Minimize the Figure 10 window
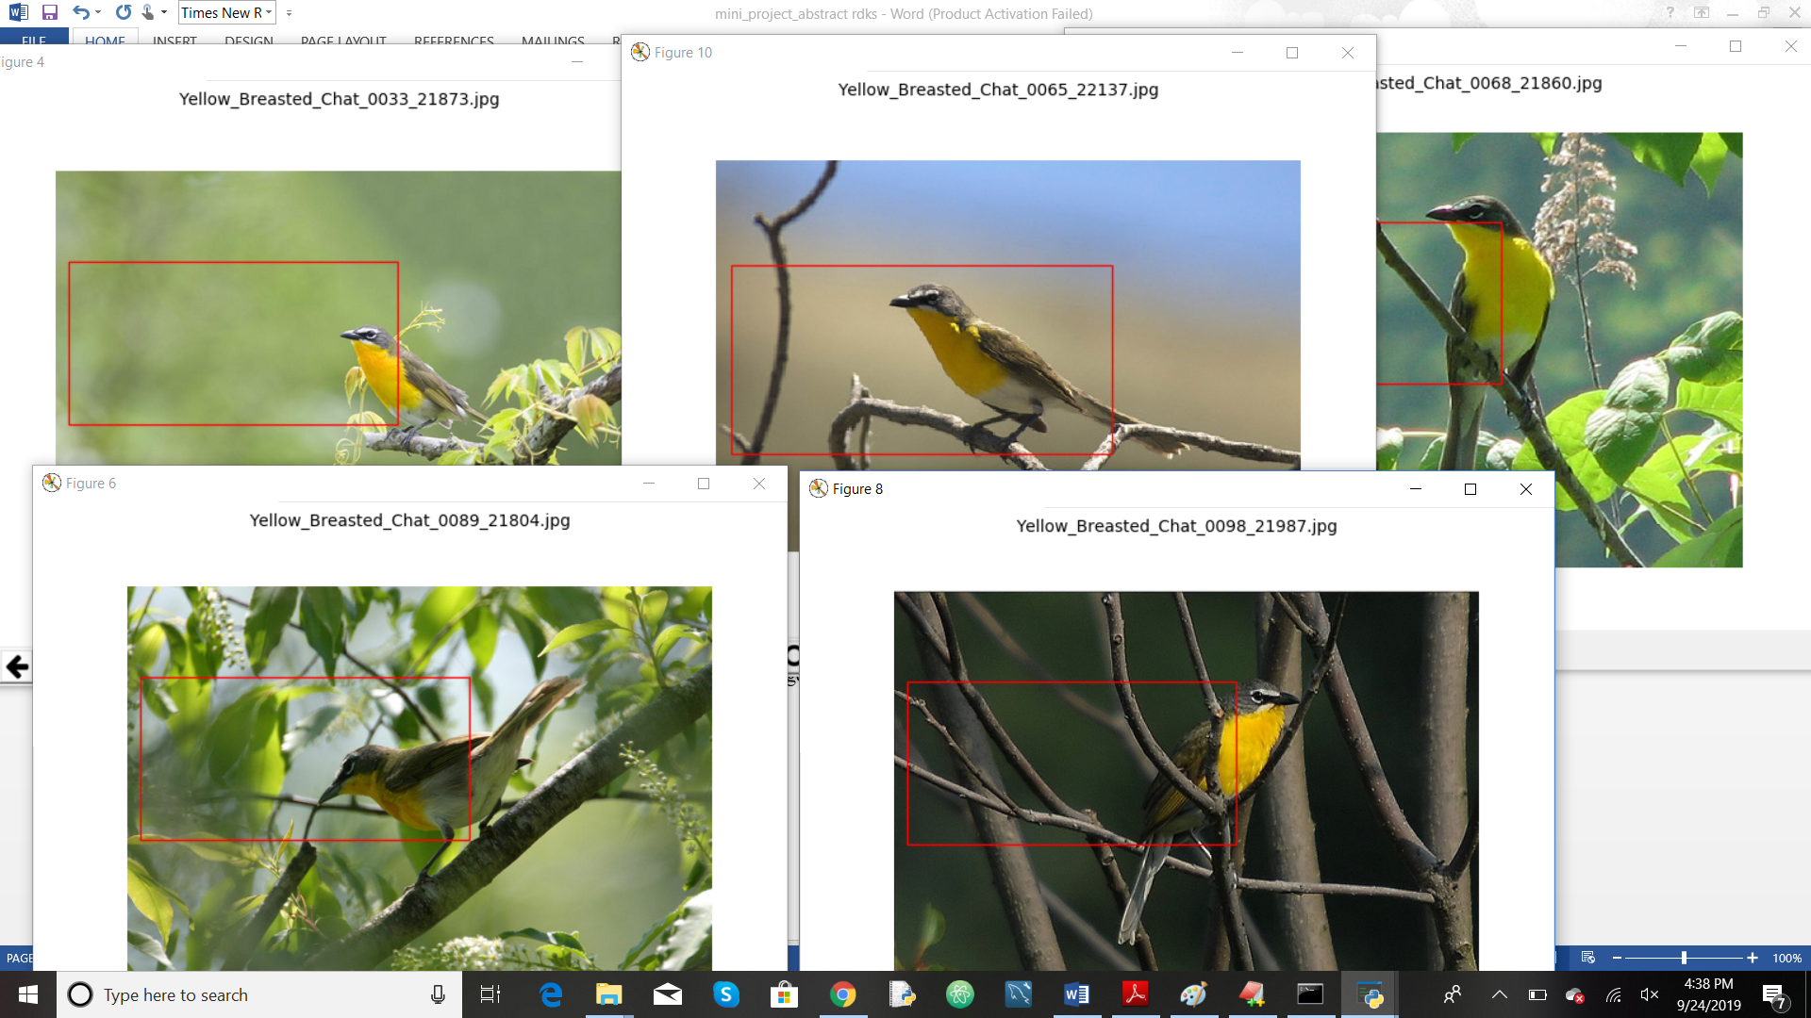The image size is (1811, 1018). pos(1238,53)
